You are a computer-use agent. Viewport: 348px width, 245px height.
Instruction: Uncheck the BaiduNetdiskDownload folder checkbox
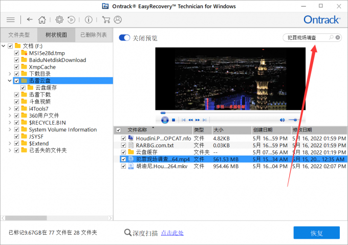17,60
